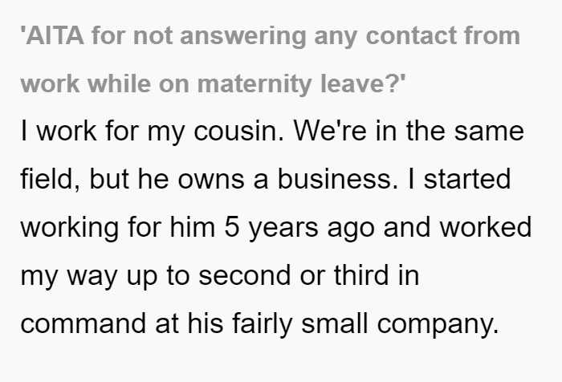Click the words 'maternity leave?' in the heading
This screenshot has width=562, height=382.
click(301, 83)
